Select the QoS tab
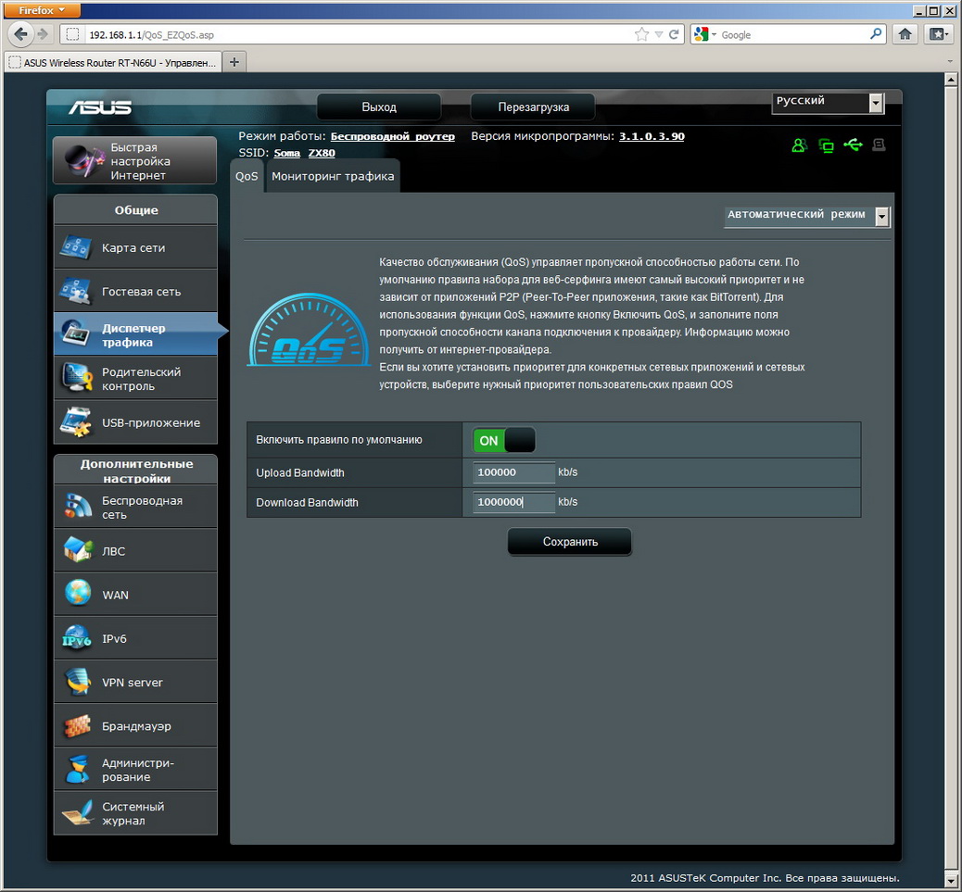 [x=247, y=176]
